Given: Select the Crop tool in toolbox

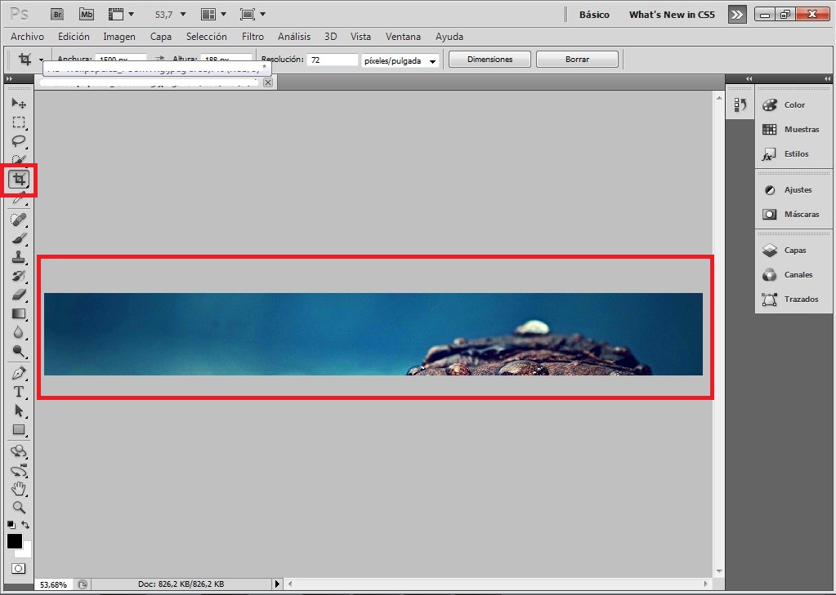Looking at the screenshot, I should coord(20,179).
